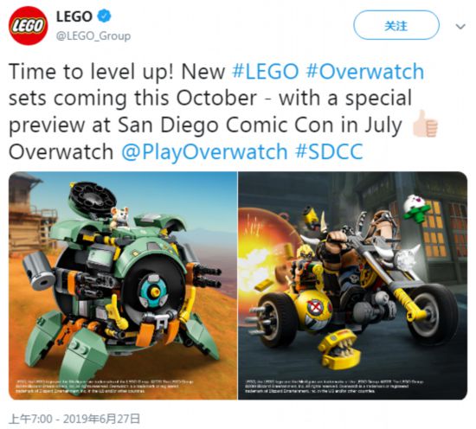Visit the @PlayOverwatch mention
The width and height of the screenshot is (476, 429).
[204, 151]
